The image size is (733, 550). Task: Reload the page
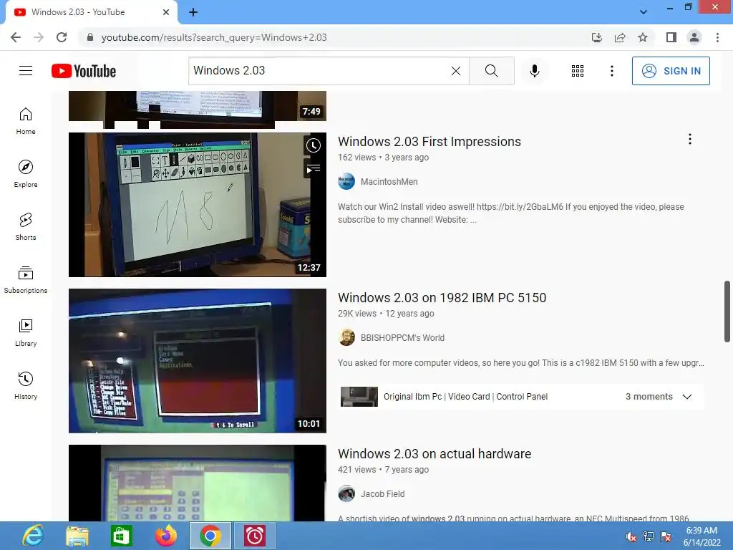[x=62, y=37]
